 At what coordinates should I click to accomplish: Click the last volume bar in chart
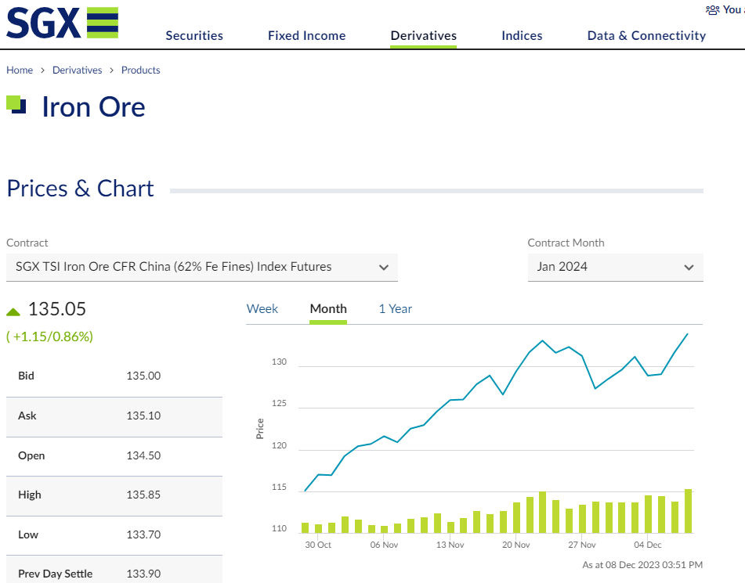point(688,511)
